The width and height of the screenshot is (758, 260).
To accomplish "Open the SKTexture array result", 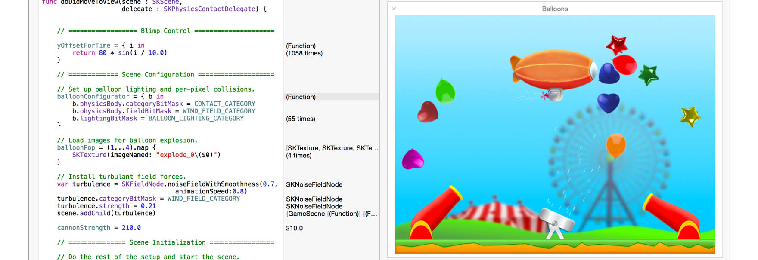I will tap(332, 148).
